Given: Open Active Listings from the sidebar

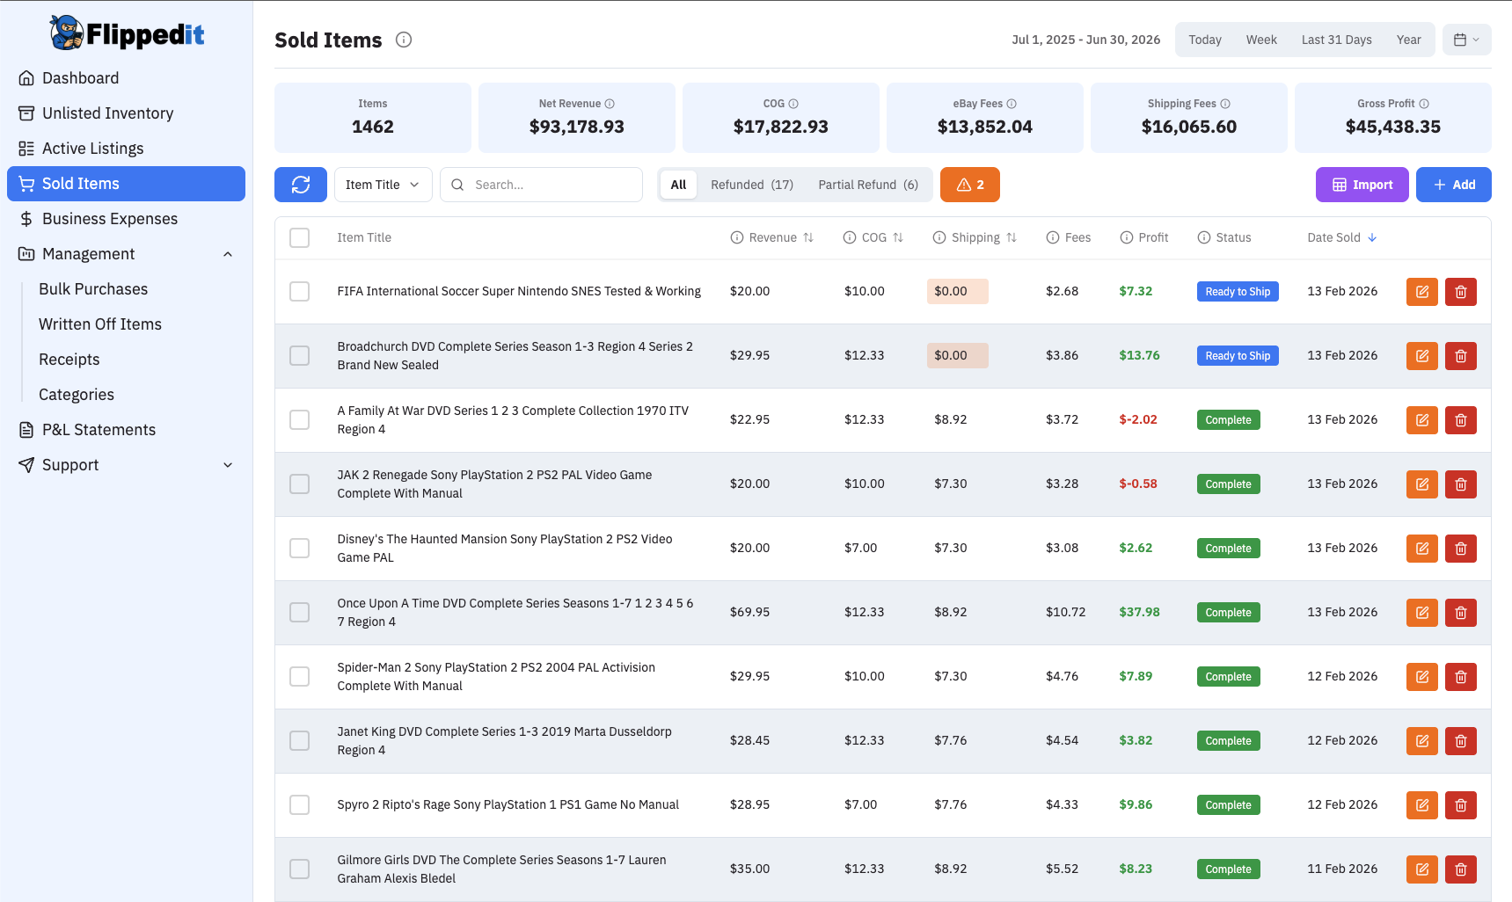Looking at the screenshot, I should pos(92,148).
